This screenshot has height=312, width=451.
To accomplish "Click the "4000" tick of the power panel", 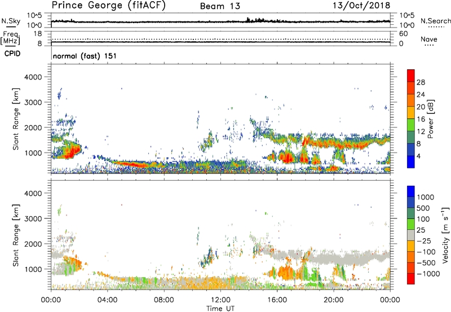I will click(x=33, y=77).
